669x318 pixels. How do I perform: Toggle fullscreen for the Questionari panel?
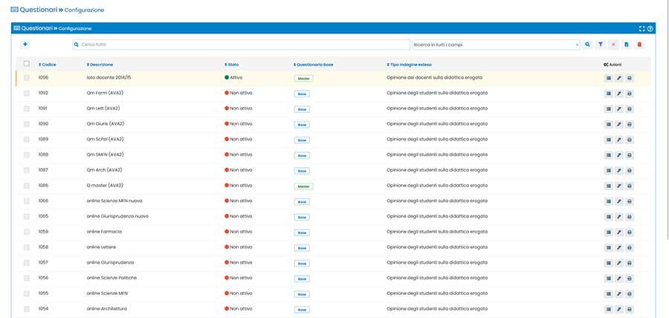pyautogui.click(x=642, y=28)
